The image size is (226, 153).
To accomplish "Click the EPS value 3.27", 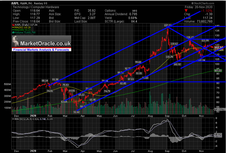I will (93, 14).
